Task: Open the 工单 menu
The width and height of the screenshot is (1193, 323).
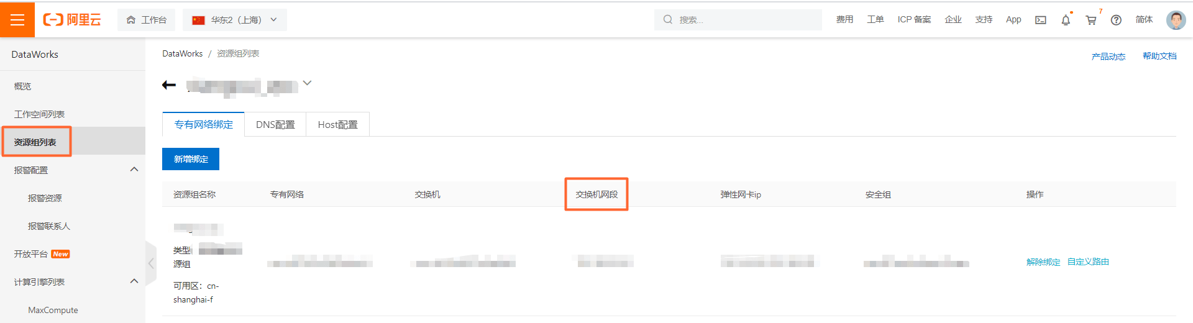Action: pyautogui.click(x=875, y=20)
